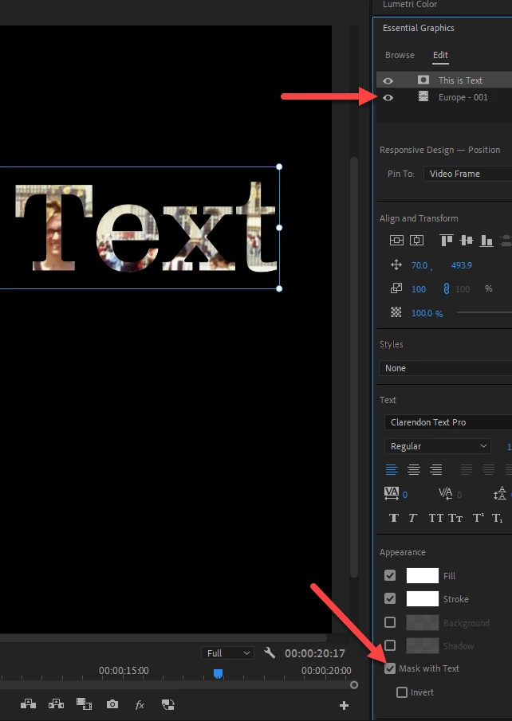Click the position Y value 493.9
The width and height of the screenshot is (512, 721).
click(x=461, y=265)
